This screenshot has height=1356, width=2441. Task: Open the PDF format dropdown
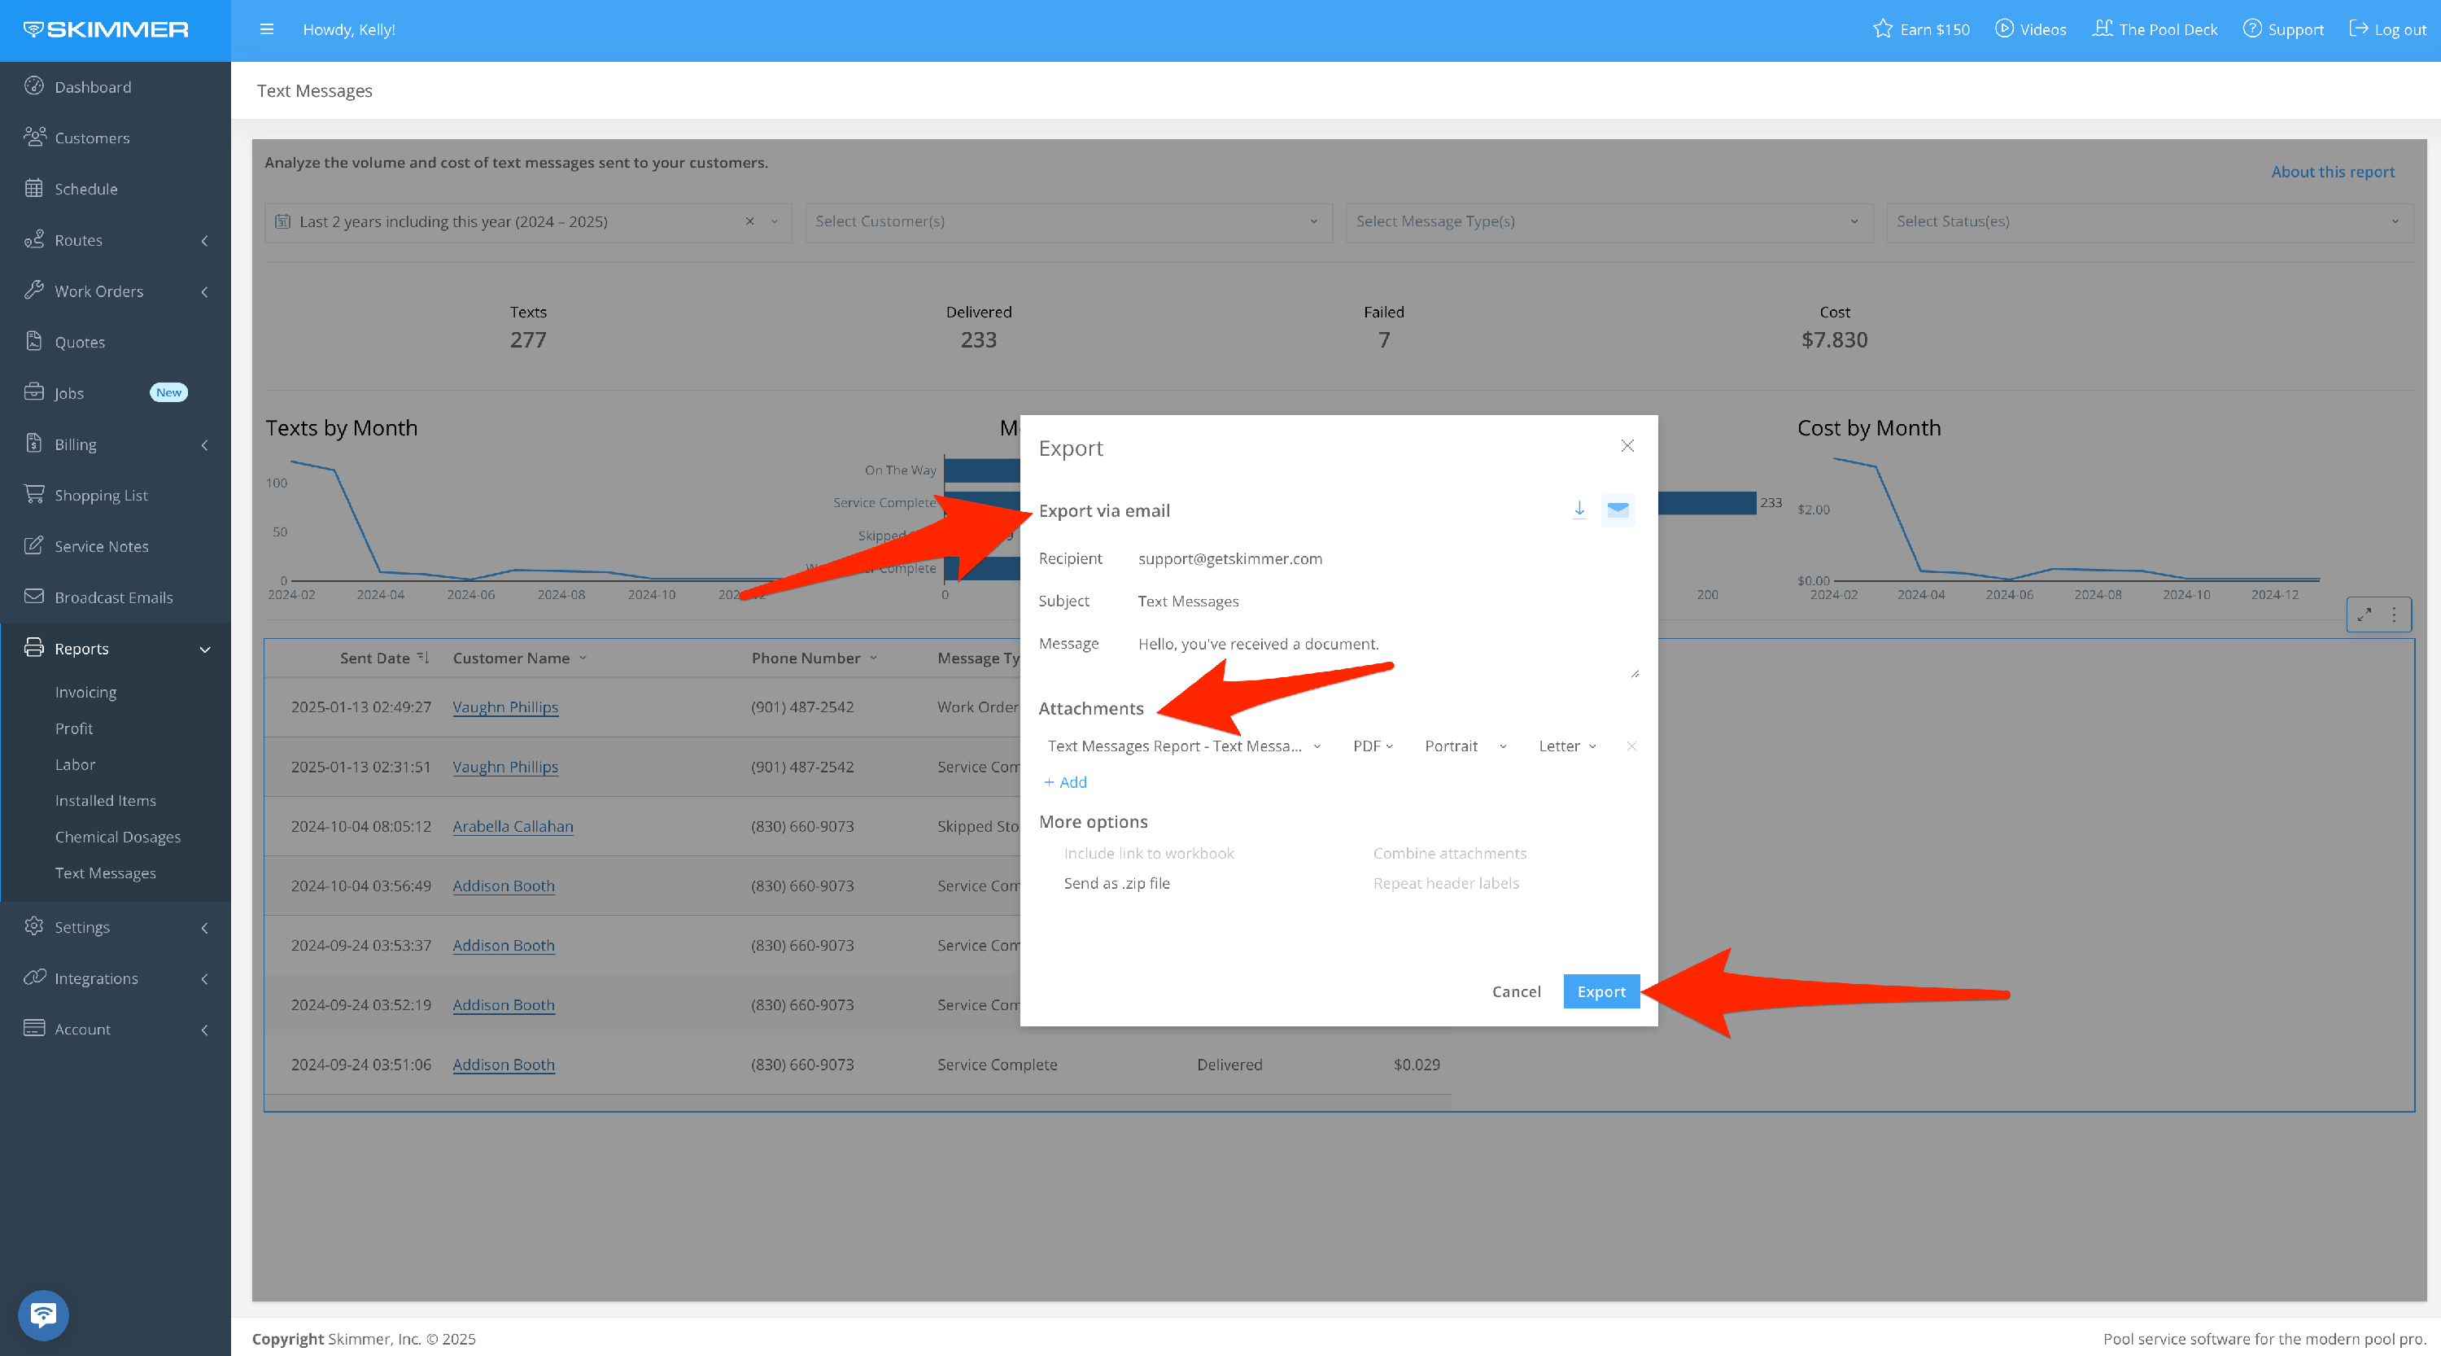click(x=1372, y=746)
